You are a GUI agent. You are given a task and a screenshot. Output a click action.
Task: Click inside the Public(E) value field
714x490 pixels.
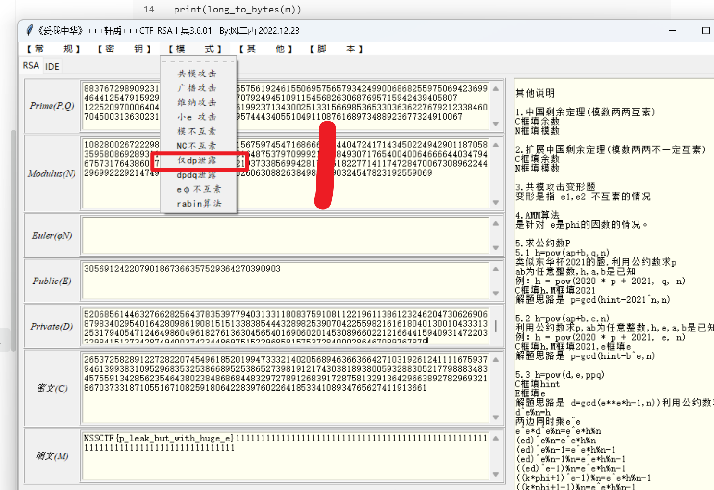pyautogui.click(x=286, y=281)
